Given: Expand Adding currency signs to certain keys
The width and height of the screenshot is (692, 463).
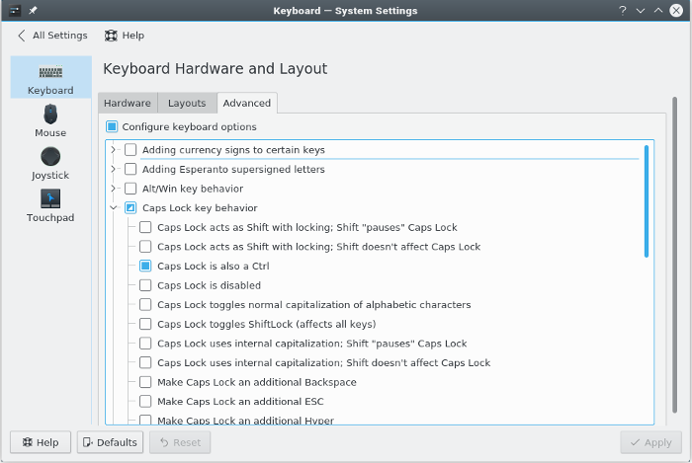Looking at the screenshot, I should coord(115,150).
